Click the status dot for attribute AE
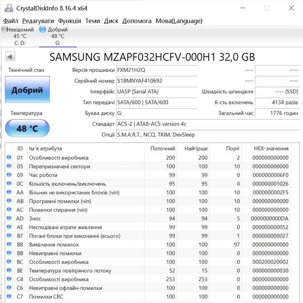The width and height of the screenshot is (303, 303). point(9,227)
